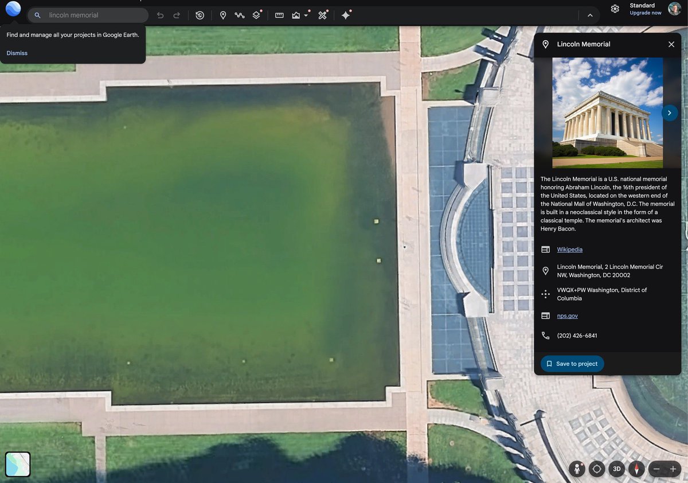Screen dimensions: 688x483
Task: Click the map pin icon beside address
Action: pyautogui.click(x=545, y=271)
